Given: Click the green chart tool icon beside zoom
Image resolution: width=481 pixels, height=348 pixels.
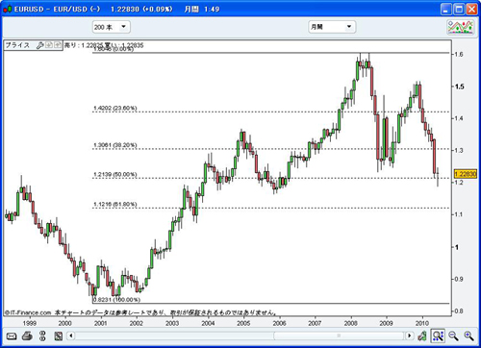Looking at the screenshot, I should (422, 336).
